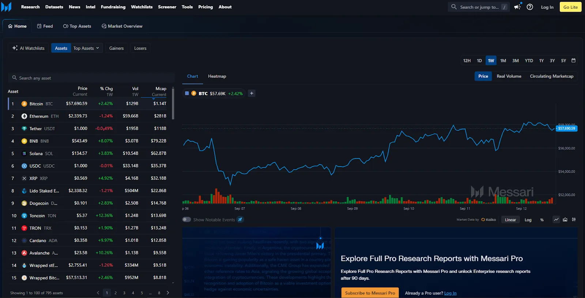Open the custom date range calendar icon

573,61
